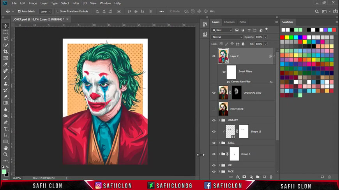Select the Clone Stamp tool
Image resolution: width=339 pixels, height=190 pixels.
pos(5,84)
